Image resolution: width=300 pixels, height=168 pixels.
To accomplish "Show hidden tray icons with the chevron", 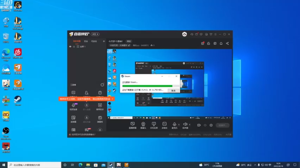I will [x=255, y=165].
